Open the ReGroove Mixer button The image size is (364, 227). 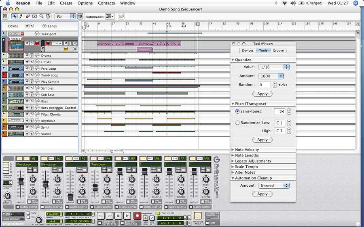click(198, 216)
